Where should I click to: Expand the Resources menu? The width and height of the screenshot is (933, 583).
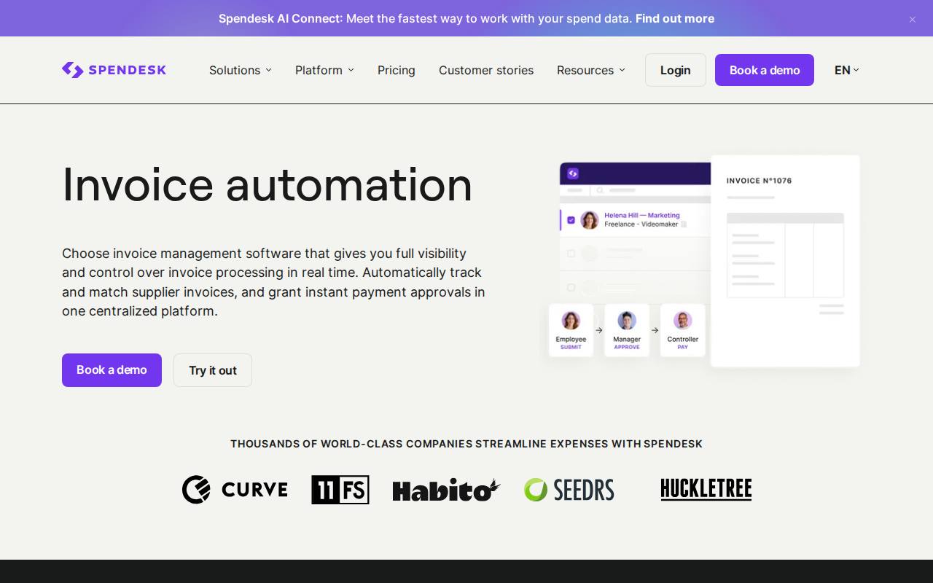tap(591, 70)
